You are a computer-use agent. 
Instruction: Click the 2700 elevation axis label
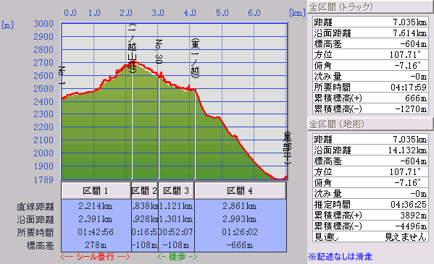(x=43, y=63)
